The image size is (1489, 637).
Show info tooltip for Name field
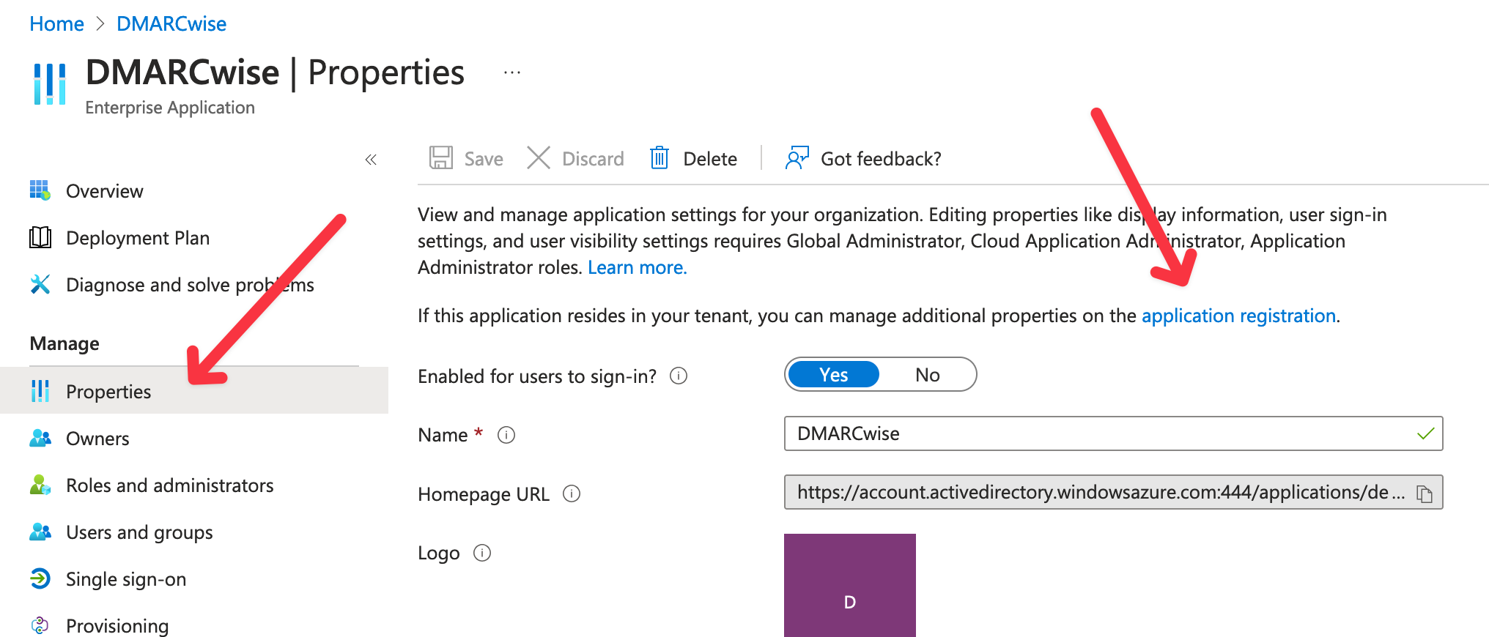[x=506, y=435]
